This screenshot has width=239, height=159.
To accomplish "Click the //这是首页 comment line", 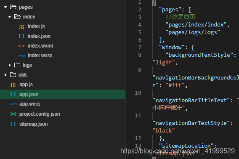I will (181, 17).
